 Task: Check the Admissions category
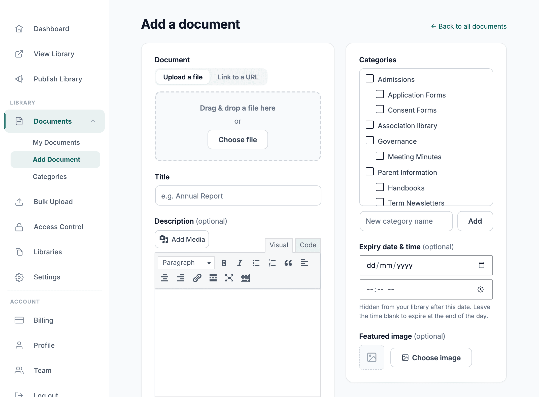[370, 78]
